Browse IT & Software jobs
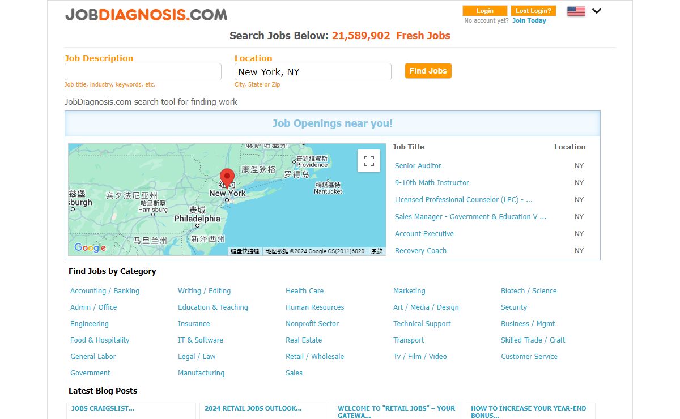Screen dimensions: 680x419 (201, 340)
